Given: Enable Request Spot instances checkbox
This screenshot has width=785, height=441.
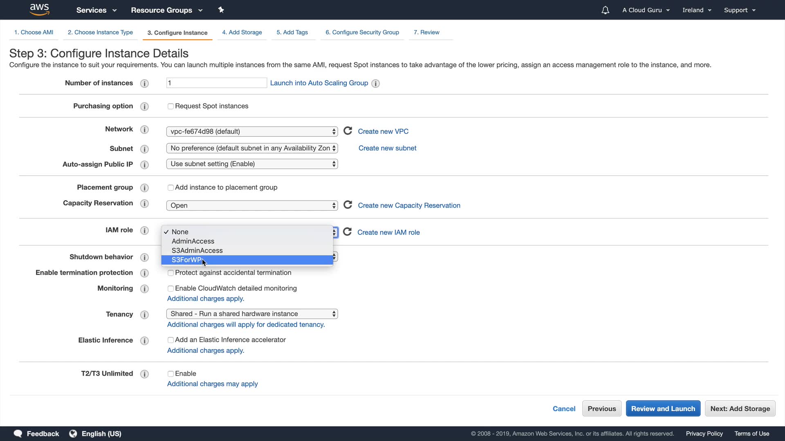Looking at the screenshot, I should (170, 106).
